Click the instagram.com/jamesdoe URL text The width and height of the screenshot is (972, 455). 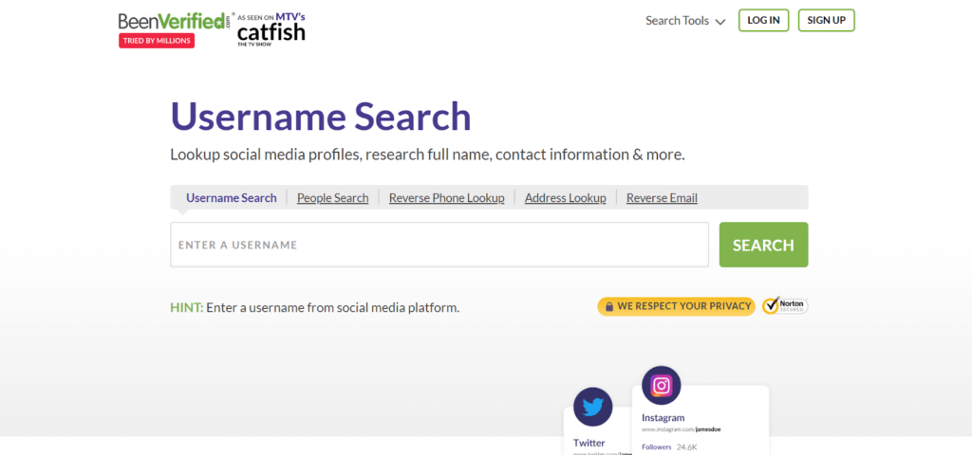click(681, 429)
